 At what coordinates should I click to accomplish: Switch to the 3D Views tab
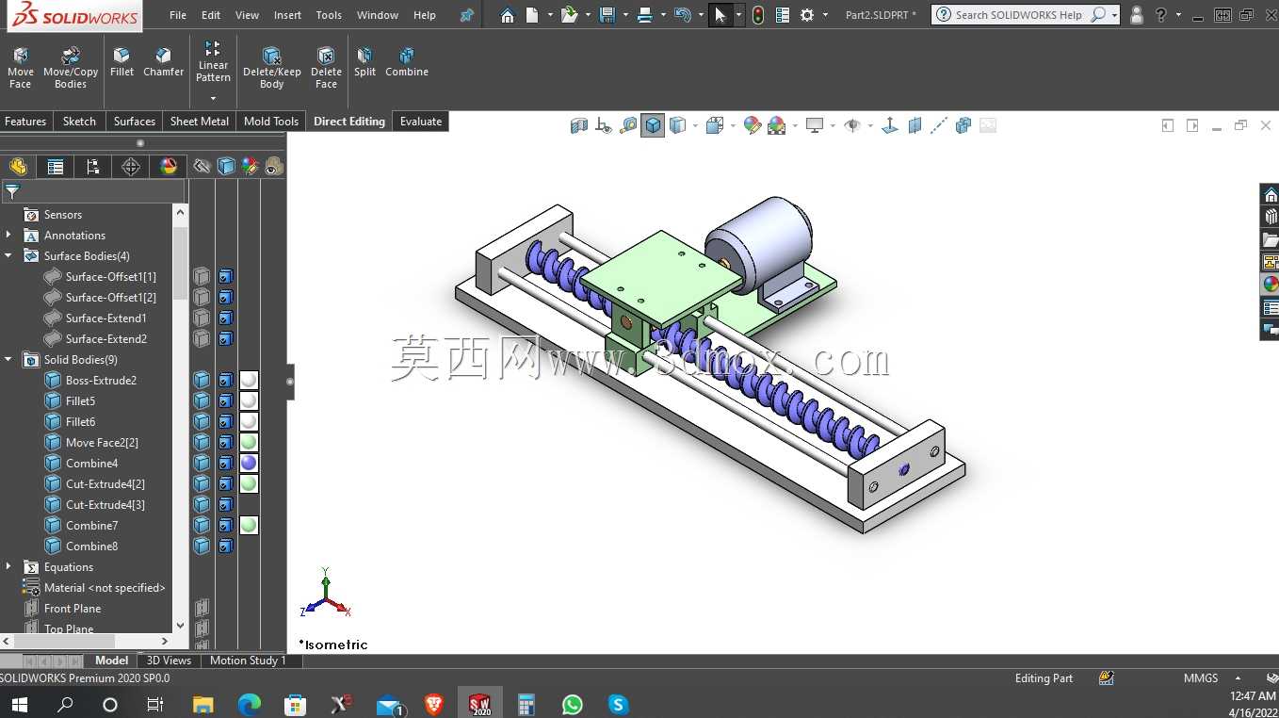coord(169,661)
